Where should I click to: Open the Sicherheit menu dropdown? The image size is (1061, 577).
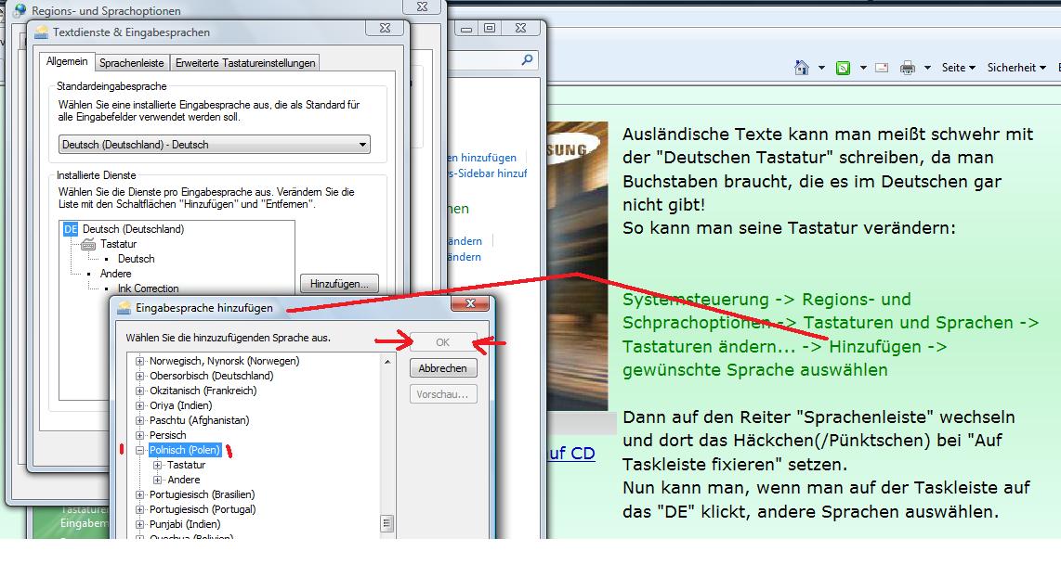tap(1017, 68)
